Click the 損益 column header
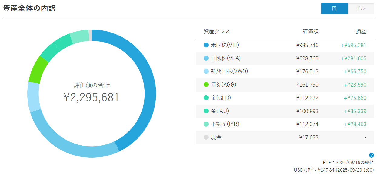 point(361,31)
